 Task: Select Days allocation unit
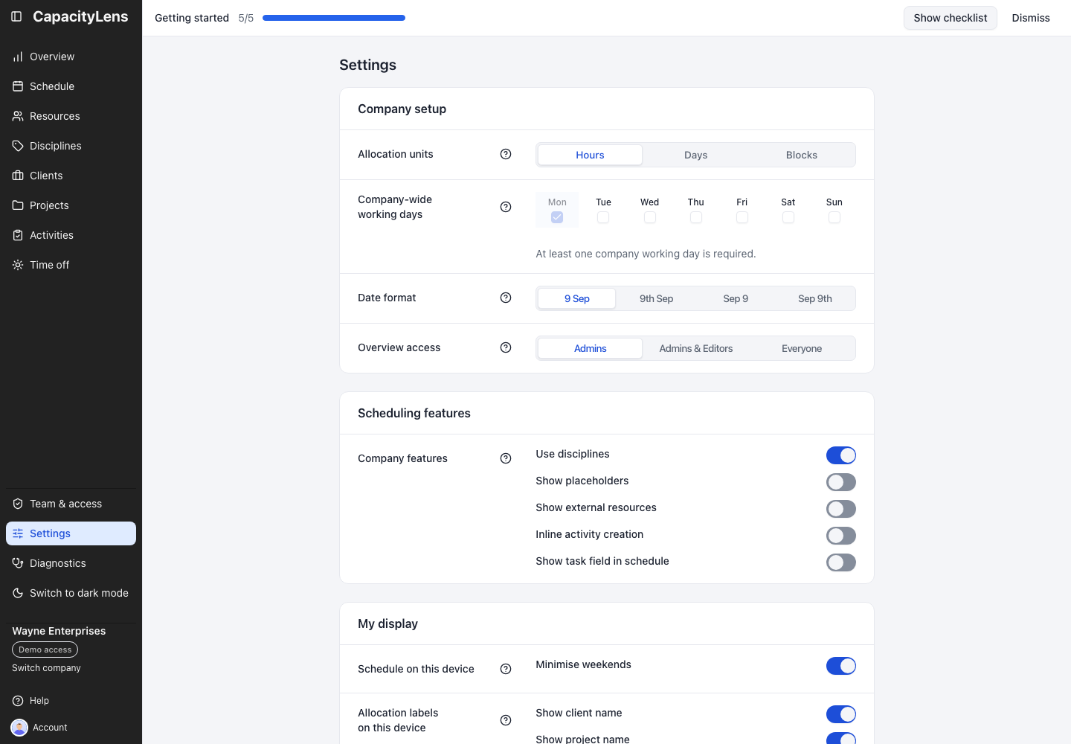coord(696,155)
